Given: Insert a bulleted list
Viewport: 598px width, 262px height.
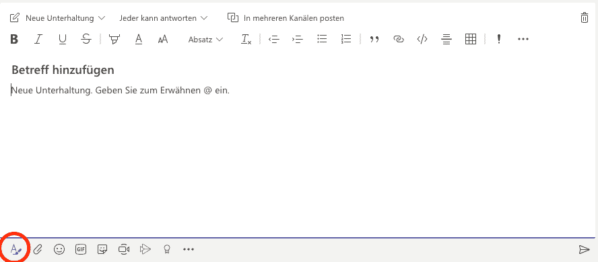Looking at the screenshot, I should pyautogui.click(x=323, y=39).
